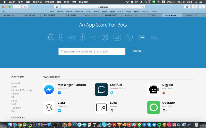Viewport: 206px width, 128px height.
Task: Expand the Misc bookmarks folder
Action: click(153, 12)
